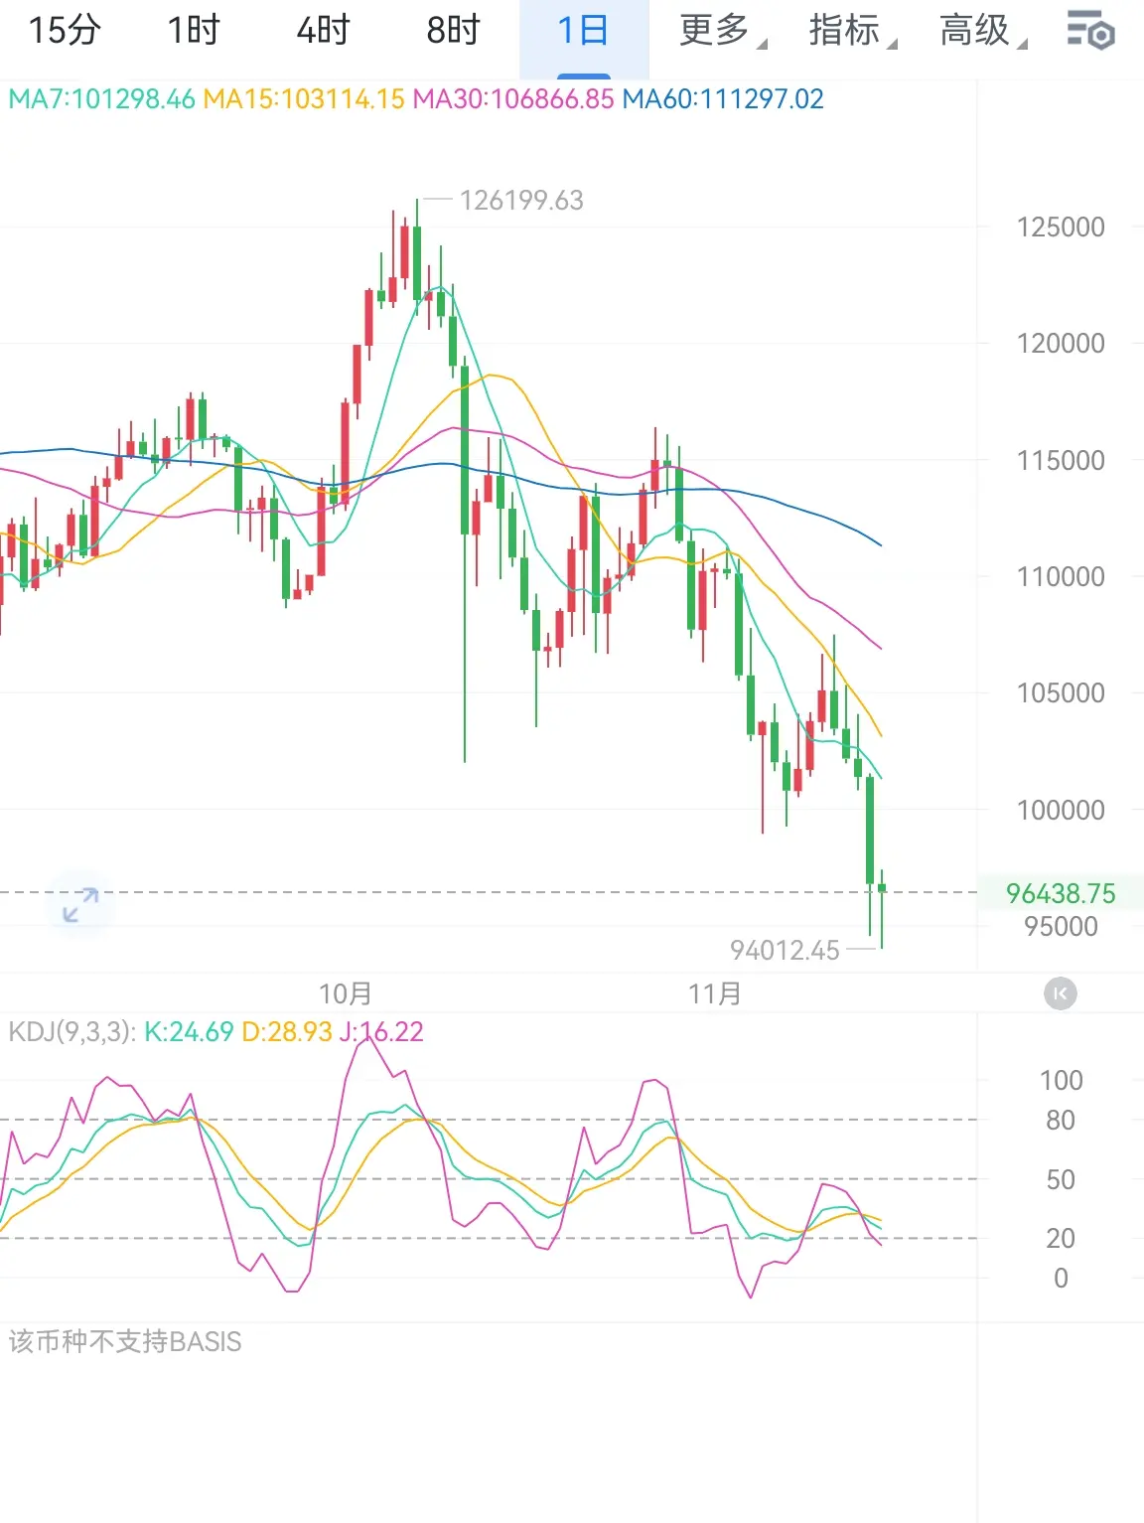1144x1523 pixels.
Task: Click the 95000 price axis label
Action: coord(1061,927)
